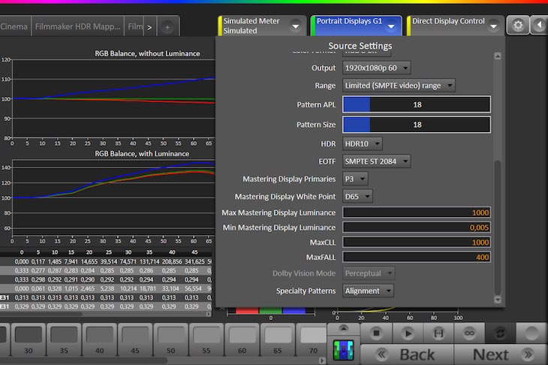Open the EOTF SMPTE ST 2084 dropdown
The height and width of the screenshot is (365, 548).
coord(377,161)
